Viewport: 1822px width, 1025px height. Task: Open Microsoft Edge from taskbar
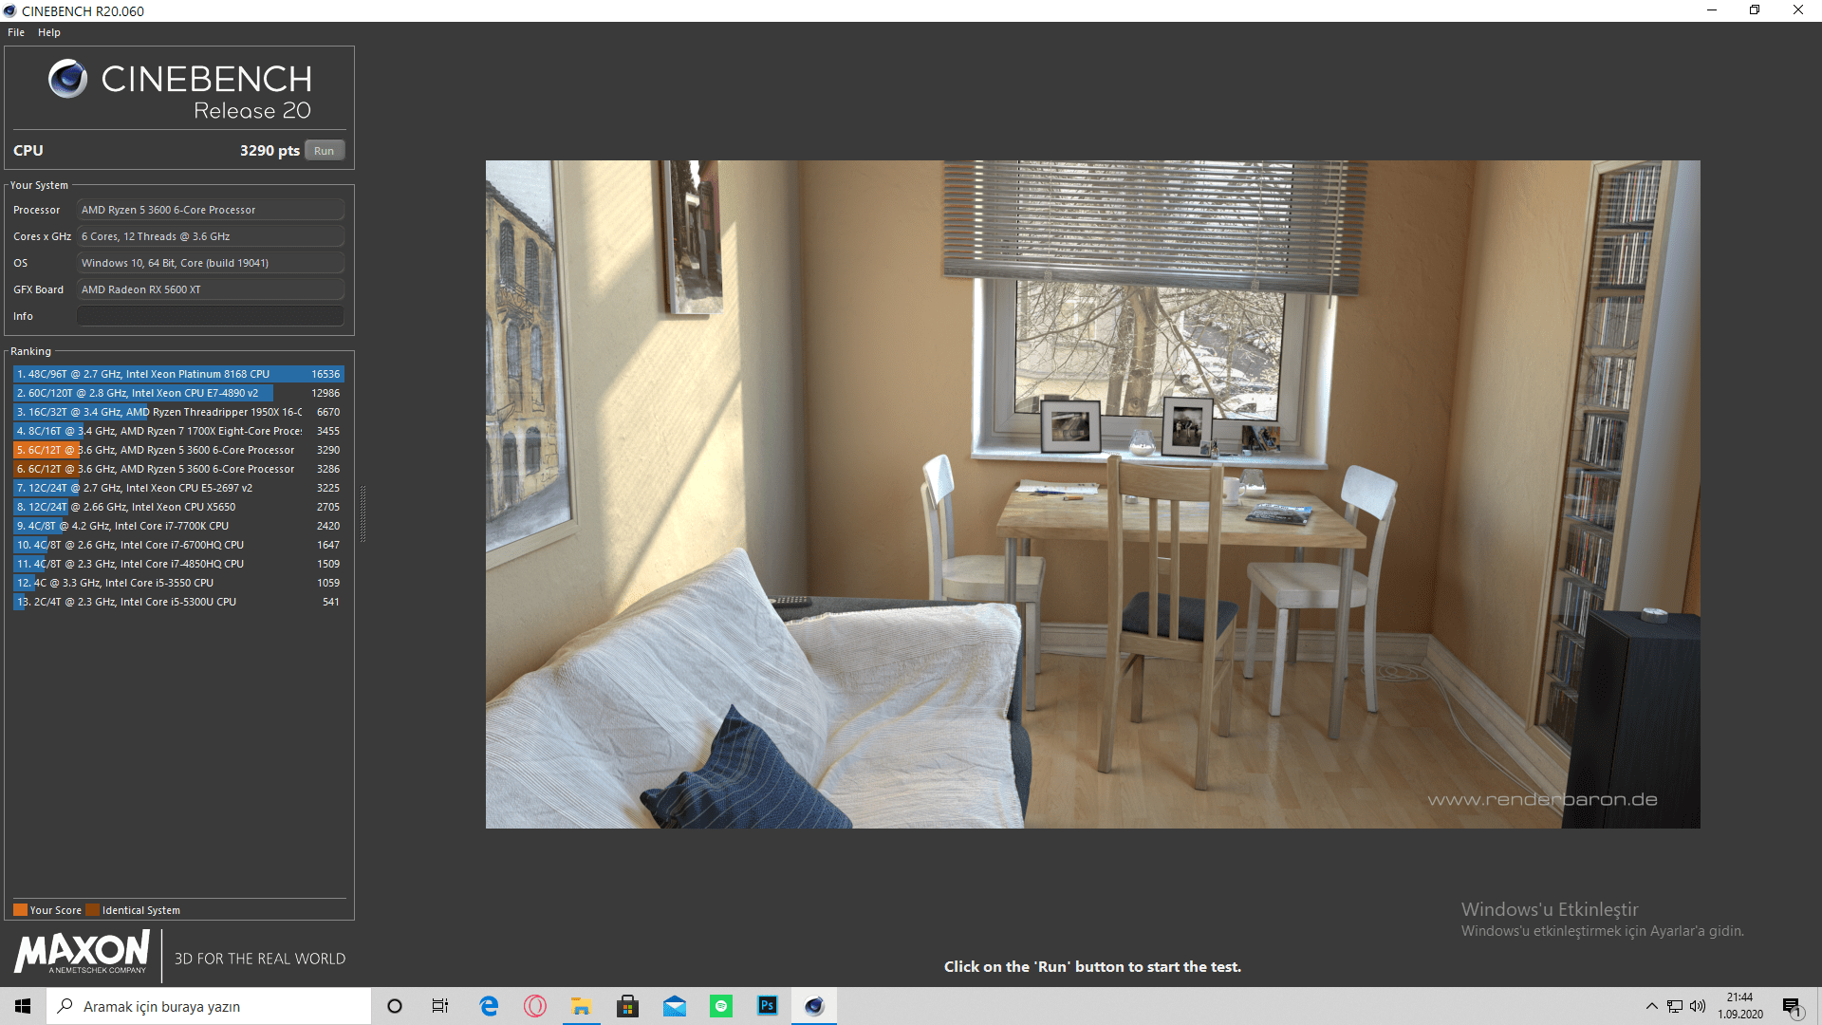tap(489, 1006)
